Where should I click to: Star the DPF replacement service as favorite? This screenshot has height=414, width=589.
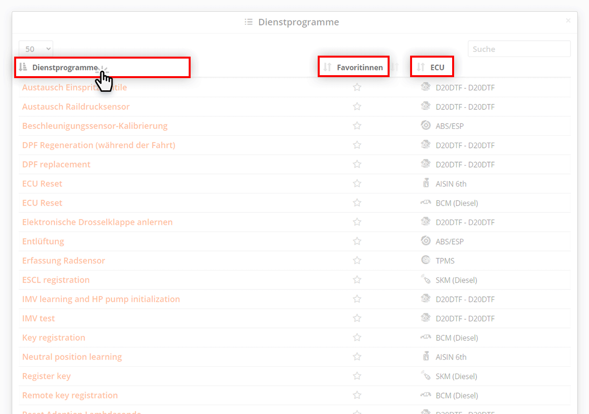click(x=357, y=164)
